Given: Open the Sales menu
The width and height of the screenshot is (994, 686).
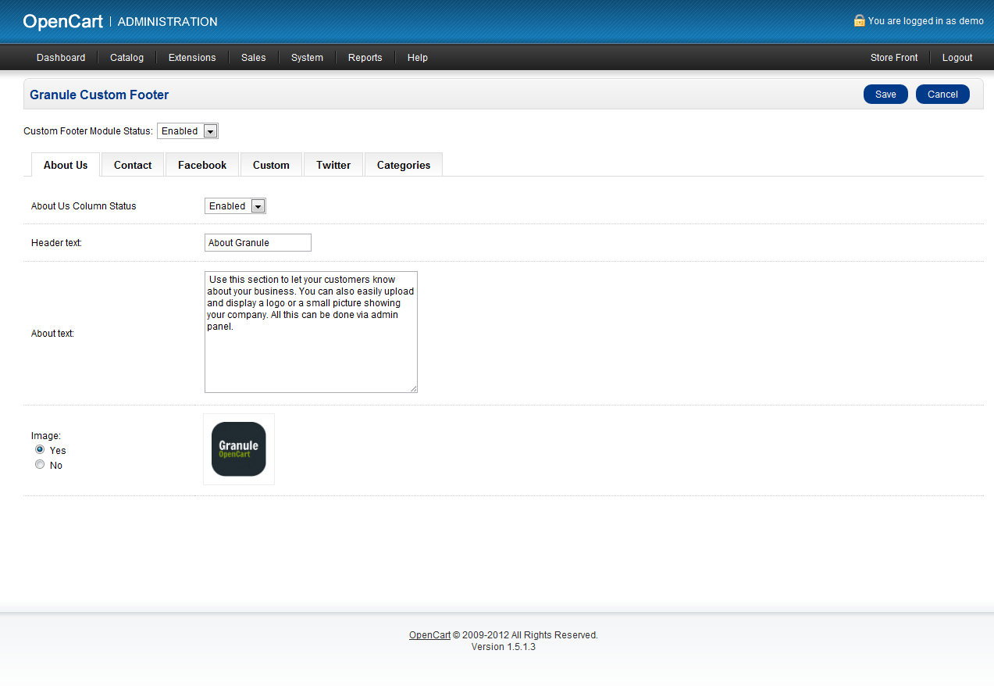Looking at the screenshot, I should [x=254, y=58].
